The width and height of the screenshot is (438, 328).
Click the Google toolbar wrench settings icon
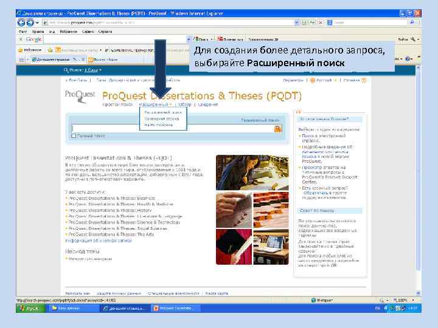pyautogui.click(x=413, y=39)
